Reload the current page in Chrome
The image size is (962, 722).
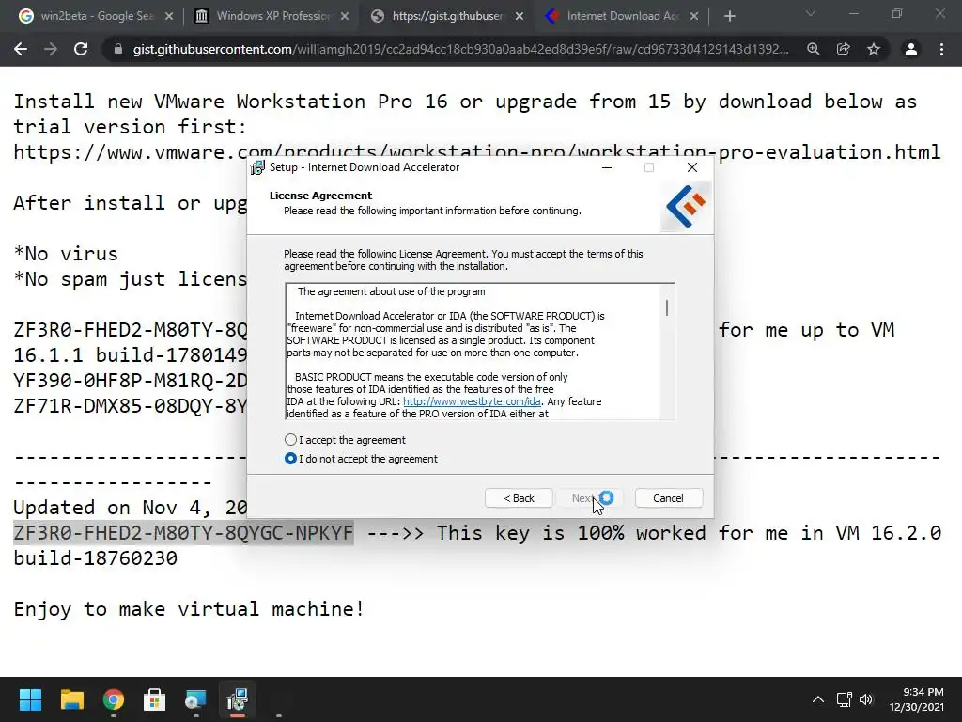click(81, 49)
